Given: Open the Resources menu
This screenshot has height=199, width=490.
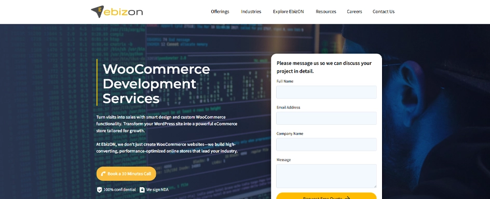Looking at the screenshot, I should 326,11.
